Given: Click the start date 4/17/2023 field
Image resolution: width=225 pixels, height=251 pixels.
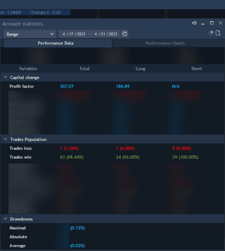Looking at the screenshot, I should tap(74, 34).
